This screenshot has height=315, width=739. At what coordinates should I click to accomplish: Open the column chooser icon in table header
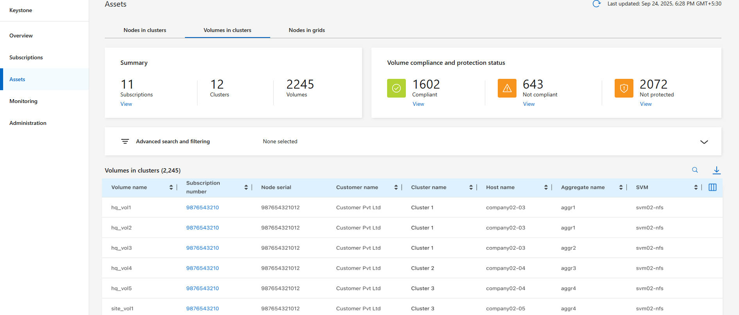712,187
